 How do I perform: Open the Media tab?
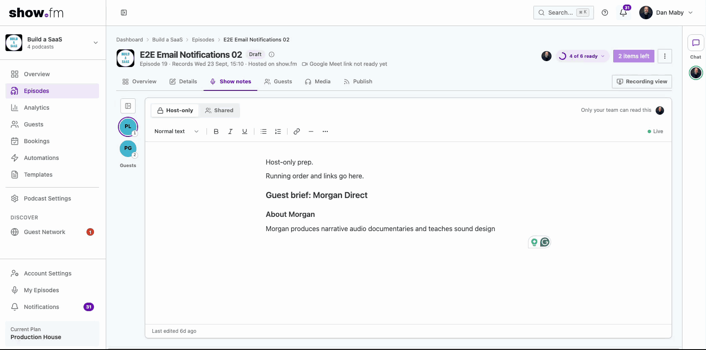[x=318, y=82]
